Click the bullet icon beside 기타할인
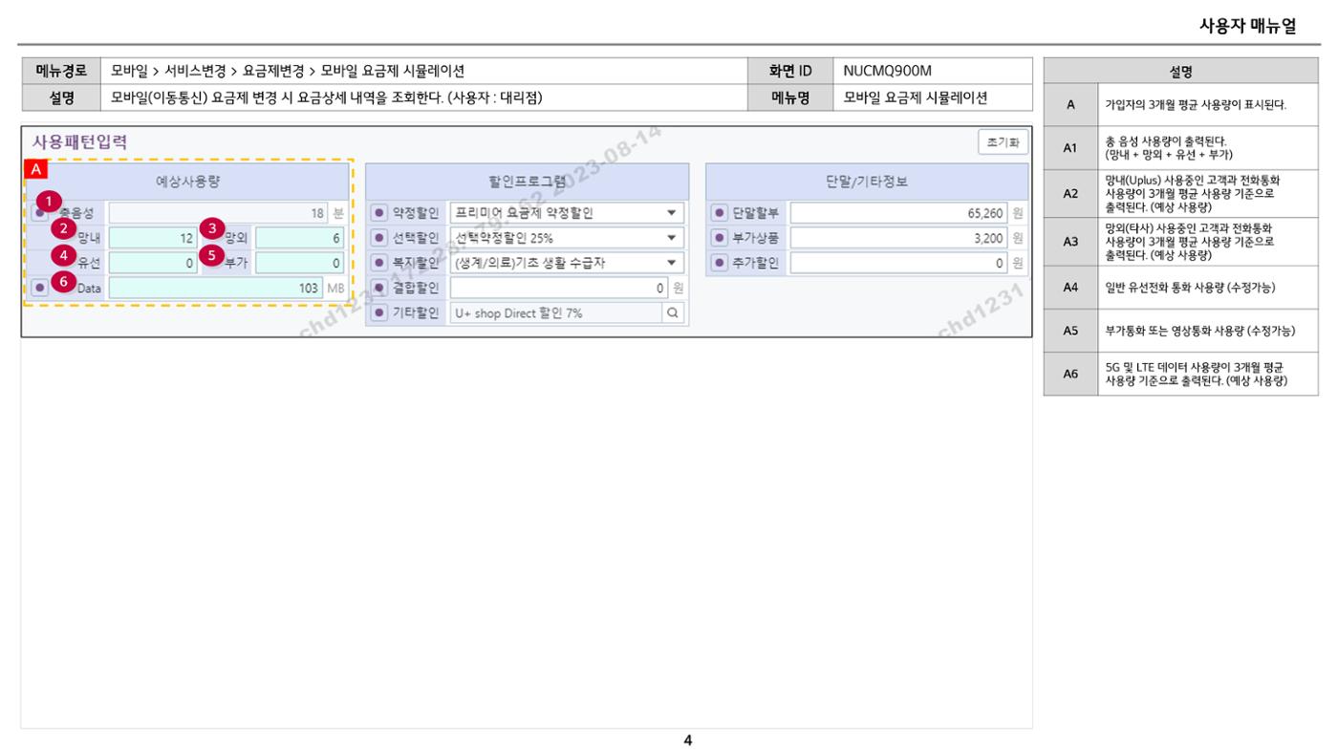This screenshot has height=753, width=1338. (379, 312)
